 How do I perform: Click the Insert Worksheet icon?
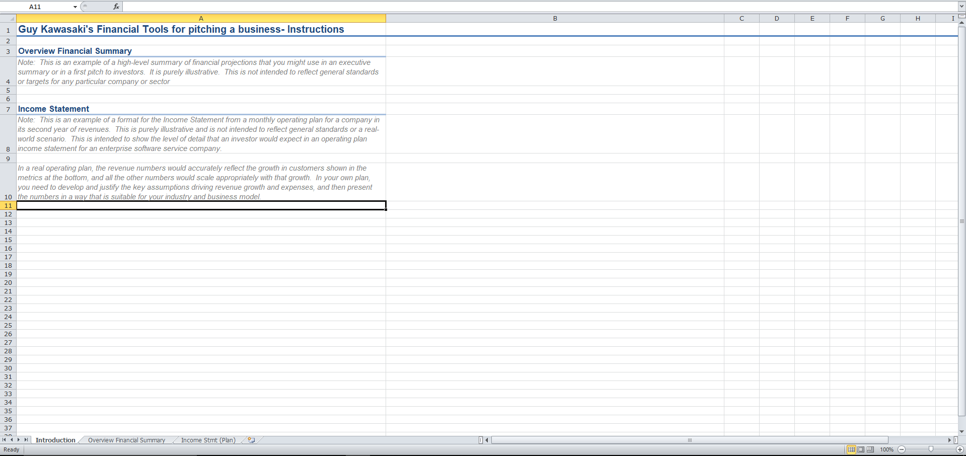[x=251, y=440]
